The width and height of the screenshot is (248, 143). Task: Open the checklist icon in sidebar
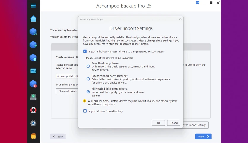33,71
